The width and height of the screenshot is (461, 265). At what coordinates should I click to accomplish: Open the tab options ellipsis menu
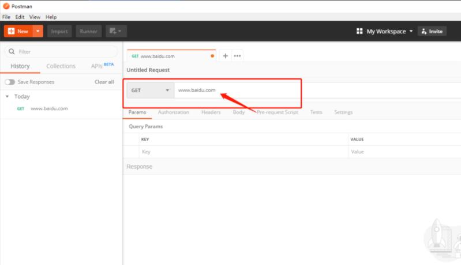[237, 56]
